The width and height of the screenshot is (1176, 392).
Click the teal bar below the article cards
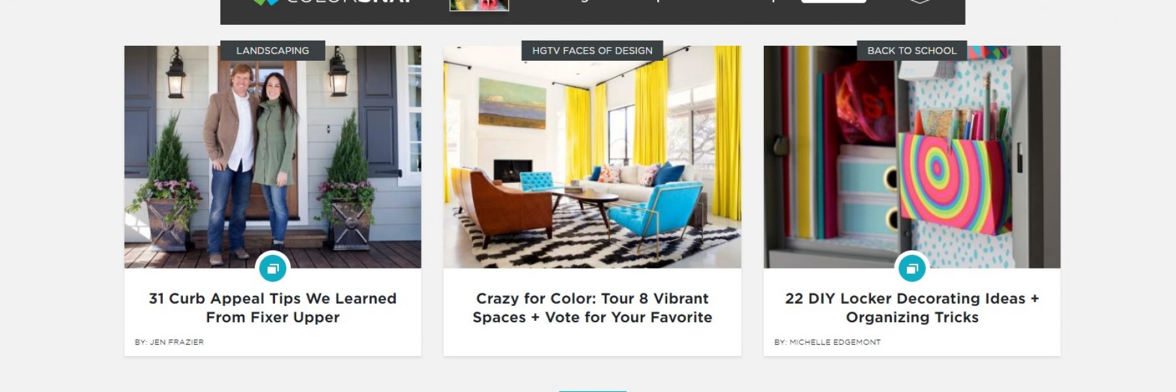pos(593,391)
